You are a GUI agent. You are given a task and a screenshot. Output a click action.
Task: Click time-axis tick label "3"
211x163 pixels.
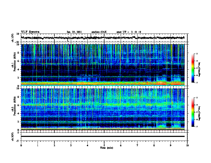71,145
